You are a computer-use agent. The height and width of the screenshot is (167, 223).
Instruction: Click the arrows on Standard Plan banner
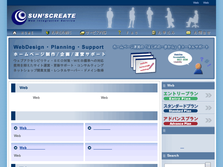209,108
